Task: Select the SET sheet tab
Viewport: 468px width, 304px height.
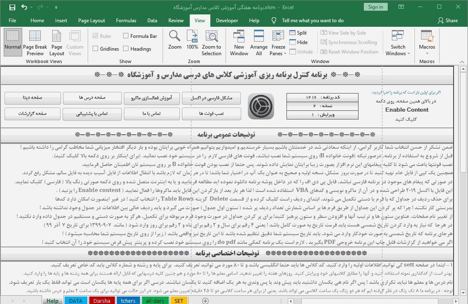Action: [179, 300]
